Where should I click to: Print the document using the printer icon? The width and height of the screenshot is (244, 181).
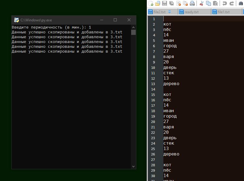point(192,3)
